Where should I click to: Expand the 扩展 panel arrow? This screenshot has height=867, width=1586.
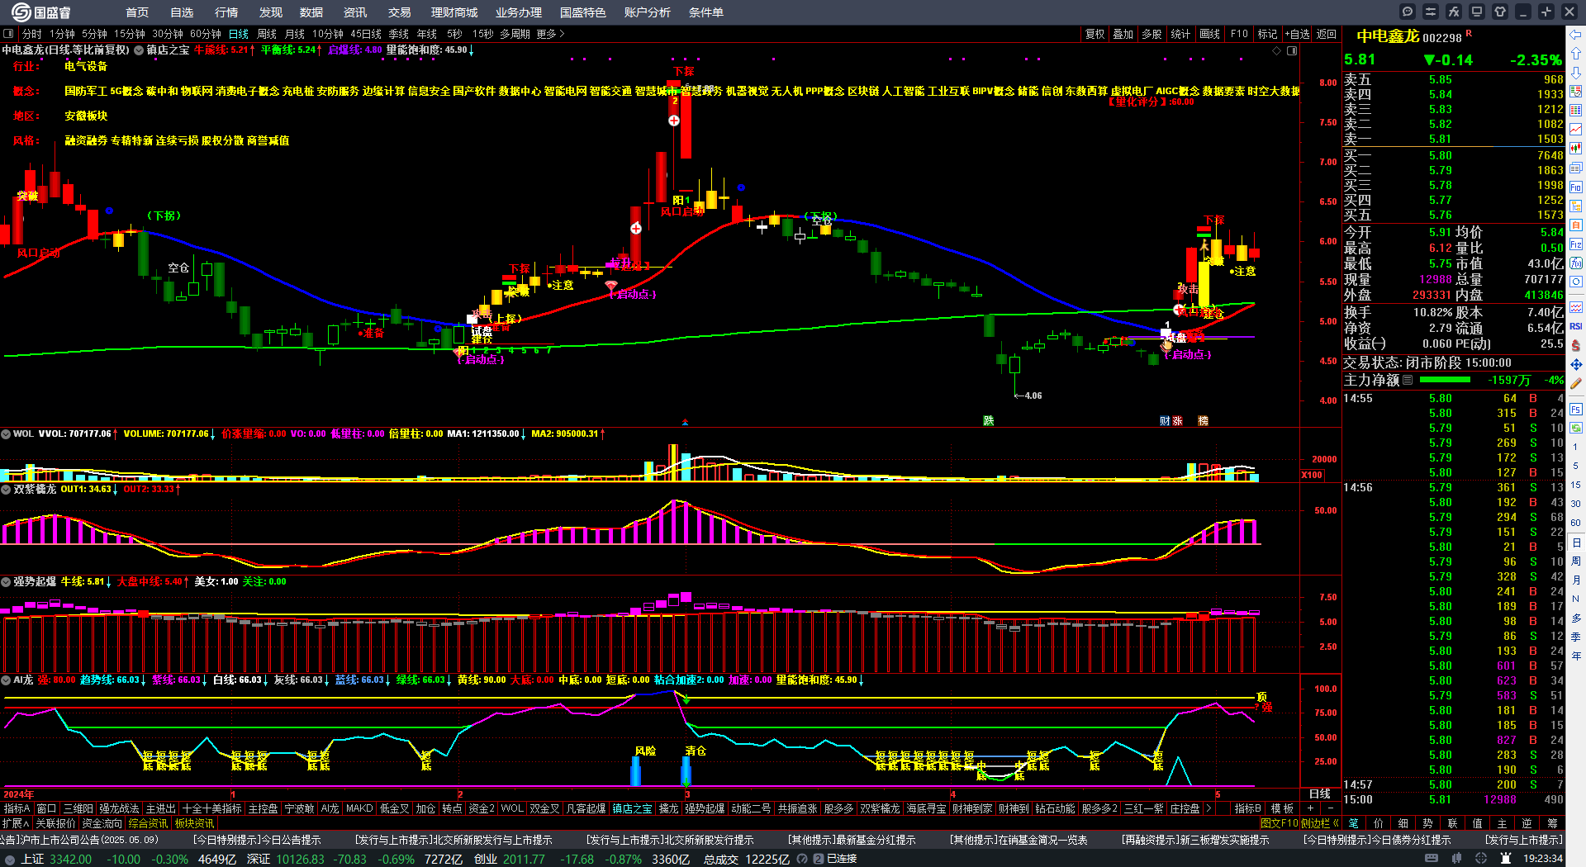pos(16,823)
